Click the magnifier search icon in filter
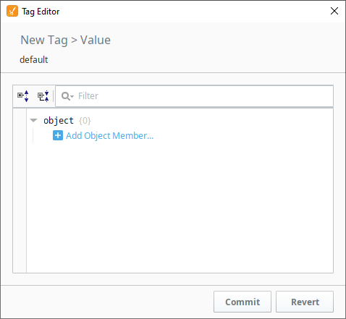Screen dimensions: 346x319 65,96
